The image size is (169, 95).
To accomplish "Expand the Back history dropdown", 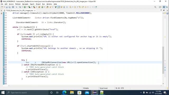I will pyautogui.click(x=88, y=7).
